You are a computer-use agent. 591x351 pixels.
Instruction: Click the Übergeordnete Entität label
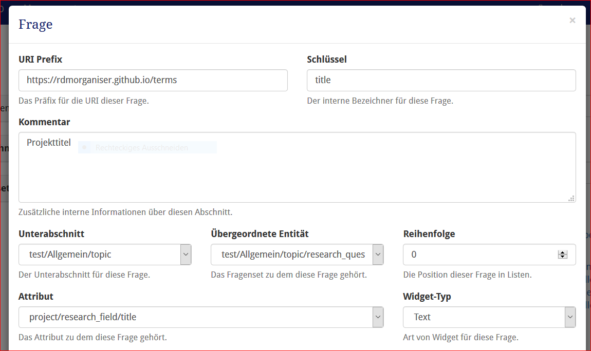[x=260, y=234]
